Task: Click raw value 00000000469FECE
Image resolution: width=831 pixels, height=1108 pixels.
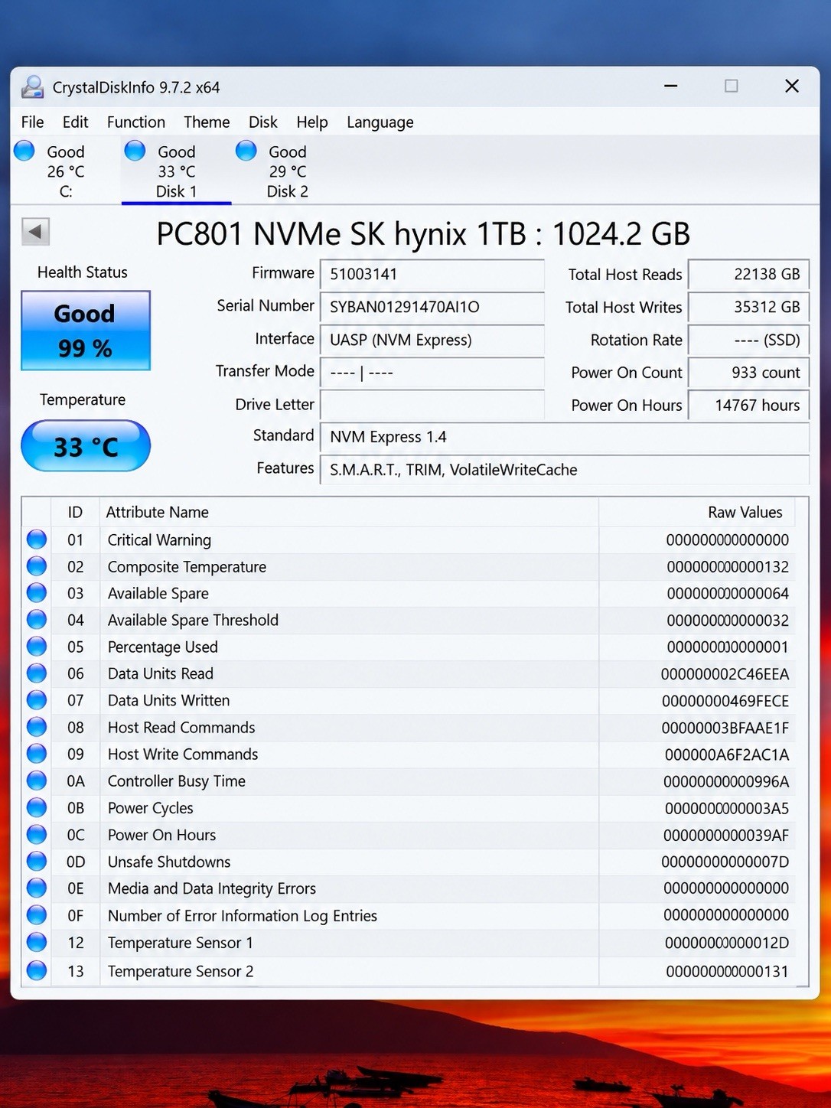Action: pos(725,701)
